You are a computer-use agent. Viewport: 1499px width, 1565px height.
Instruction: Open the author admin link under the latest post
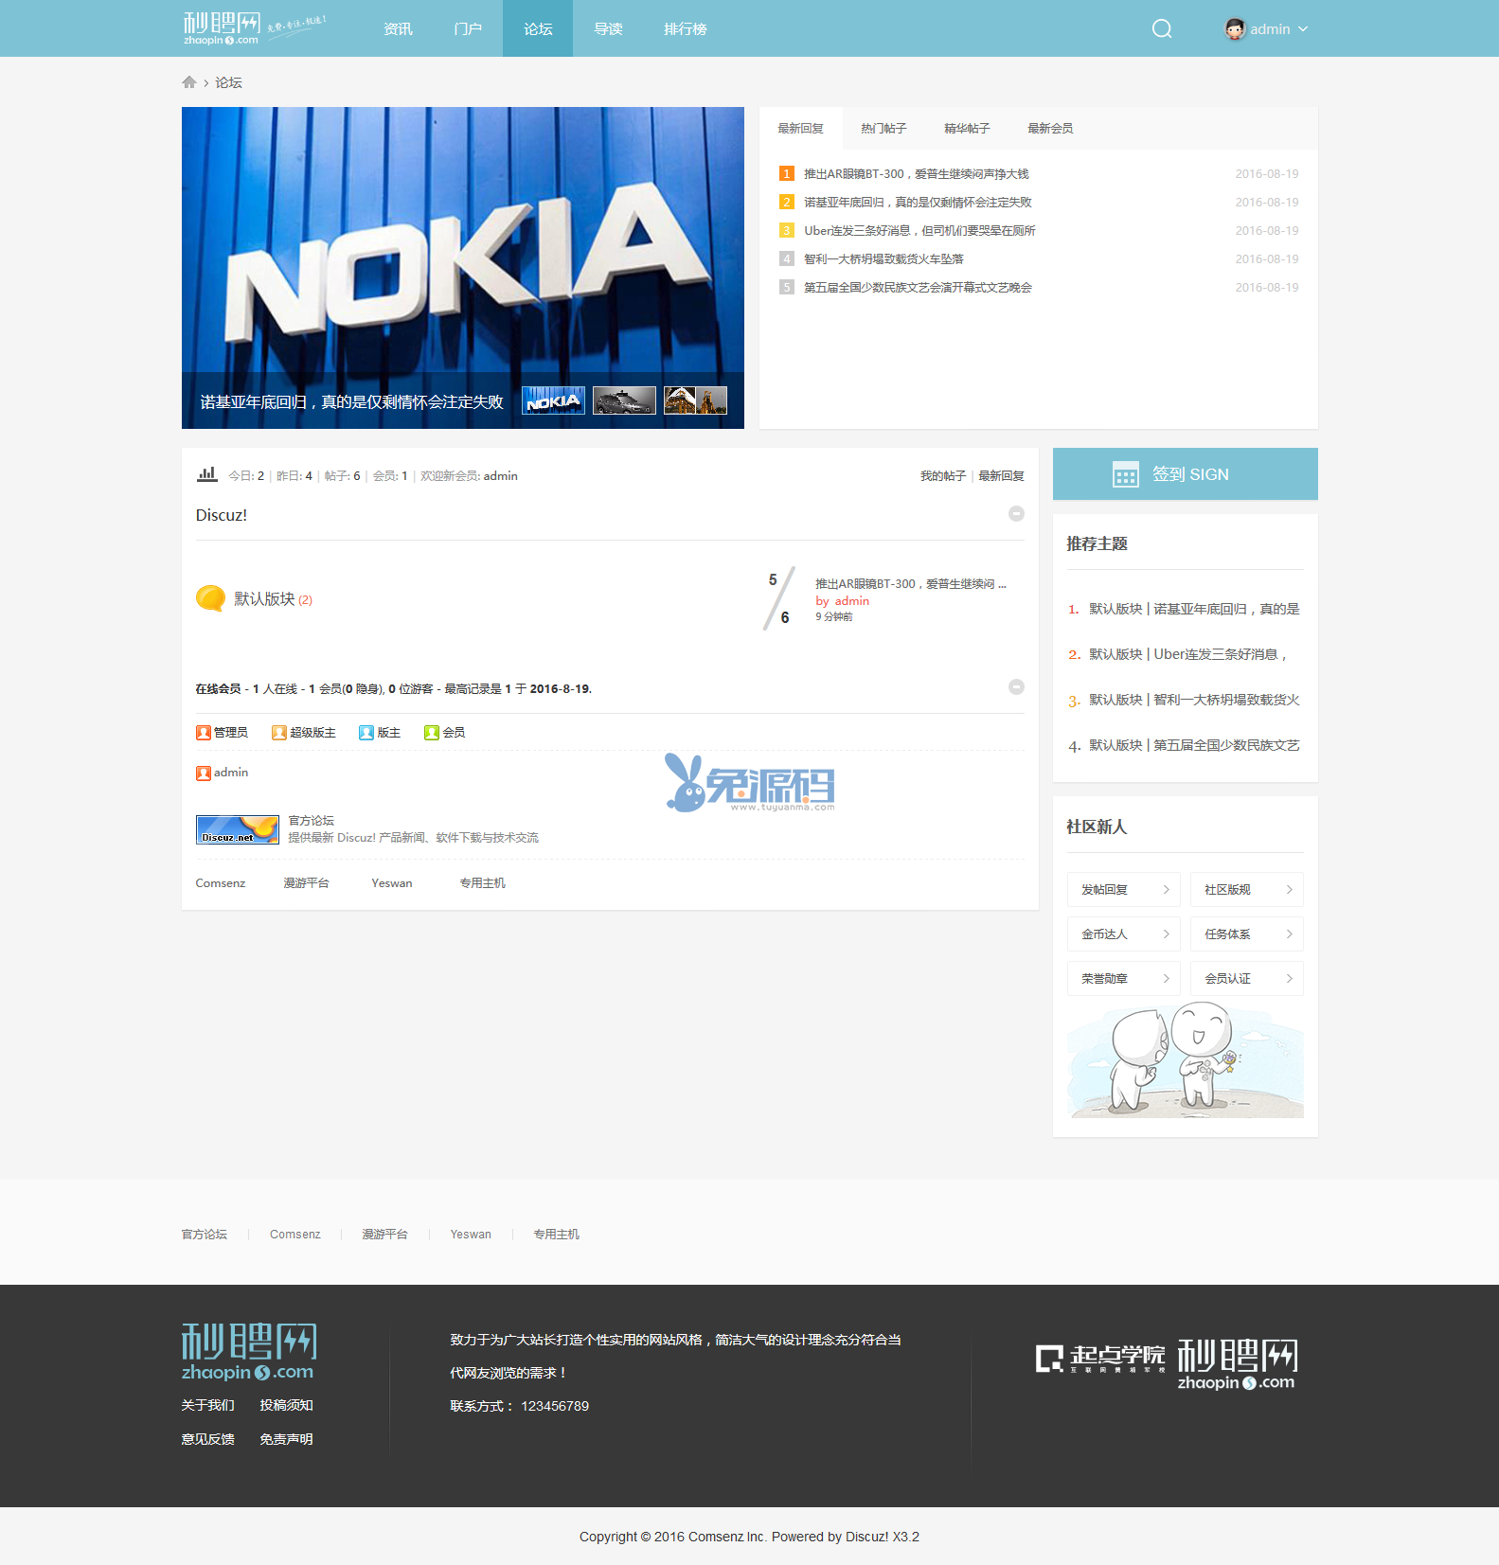(x=851, y=601)
